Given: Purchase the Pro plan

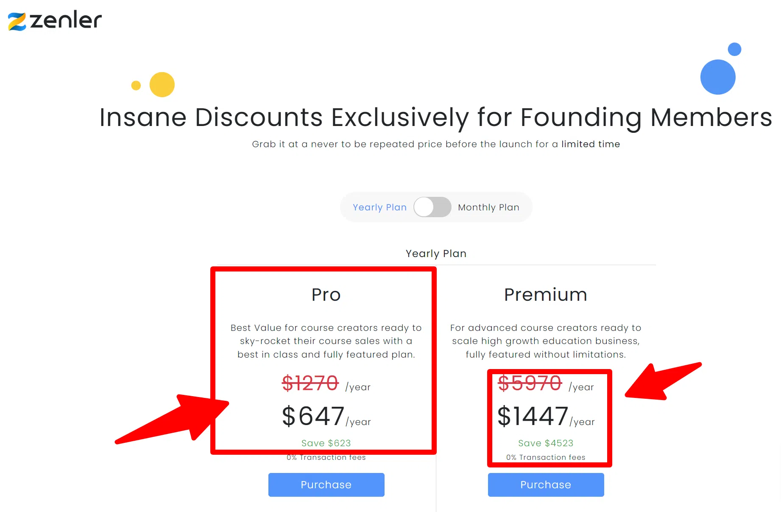Looking at the screenshot, I should 326,484.
